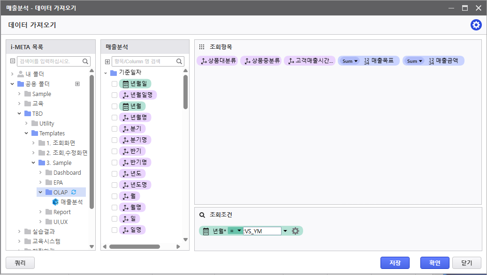Click the :VS_YM value input field

pyautogui.click(x=262, y=231)
